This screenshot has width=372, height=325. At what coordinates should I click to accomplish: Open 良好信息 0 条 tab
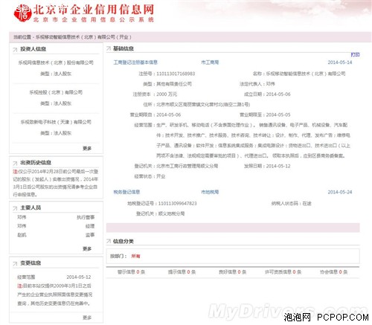pos(232,272)
